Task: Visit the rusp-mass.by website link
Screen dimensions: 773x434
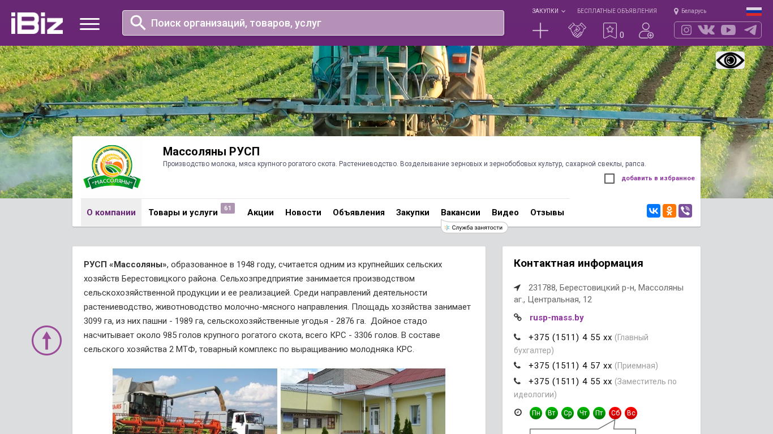Action: tap(557, 318)
